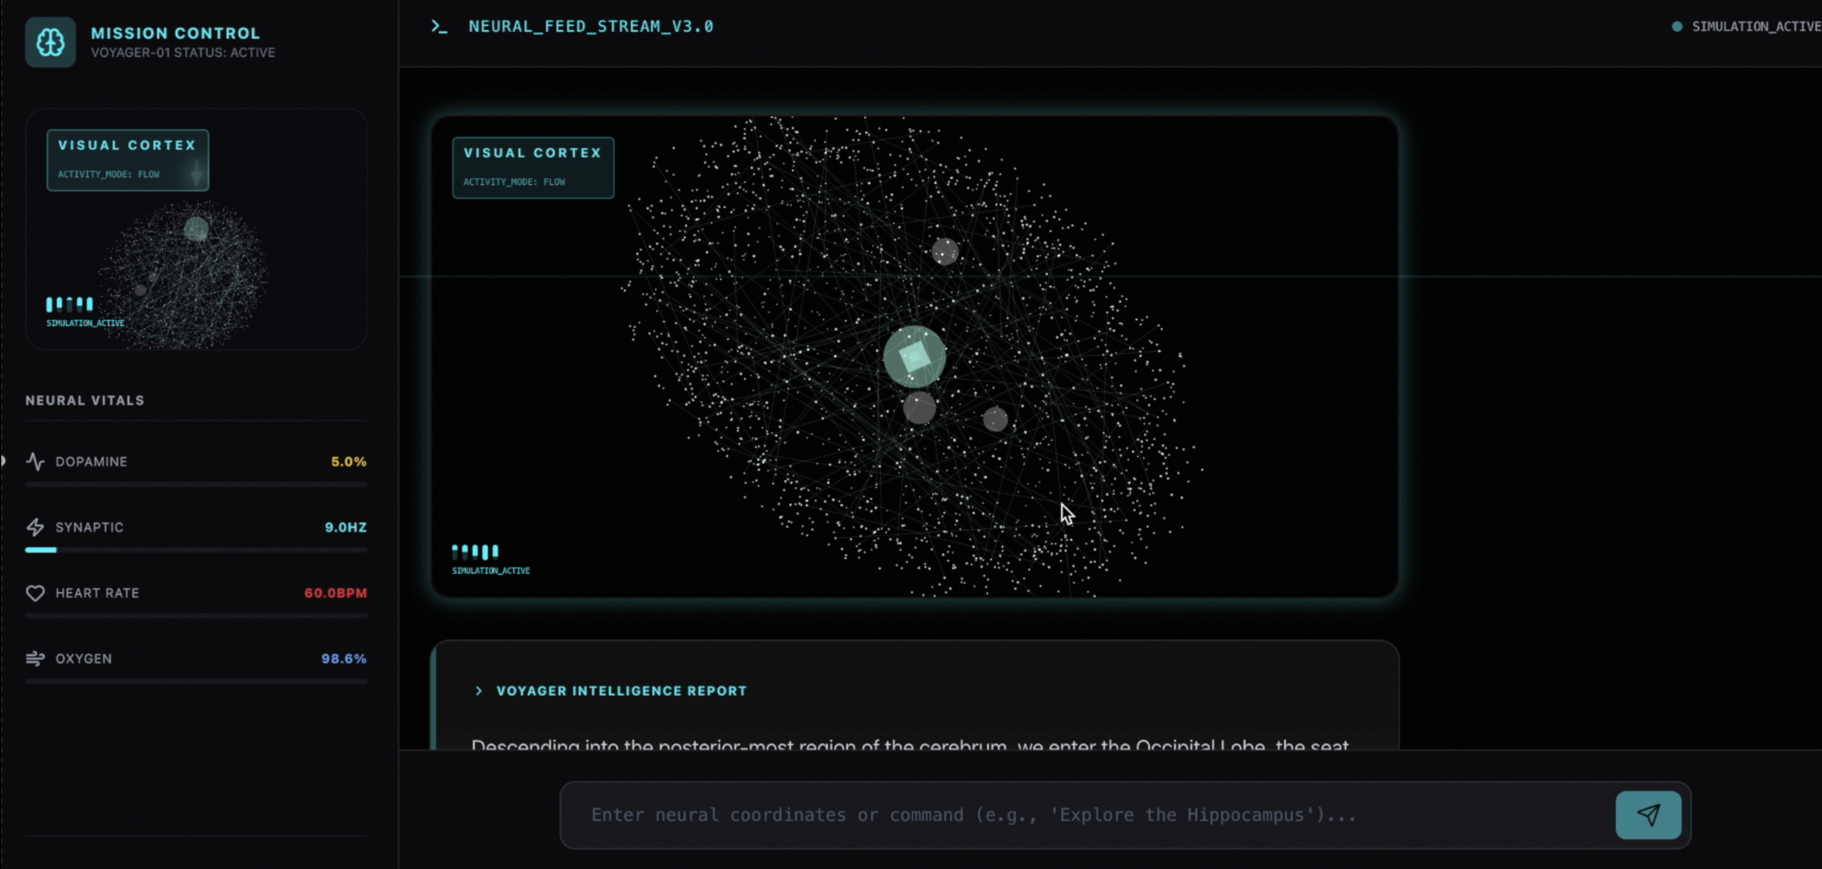Image resolution: width=1822 pixels, height=869 pixels.
Task: Click the Synaptic 9.0HZ progress bar
Action: (x=196, y=550)
